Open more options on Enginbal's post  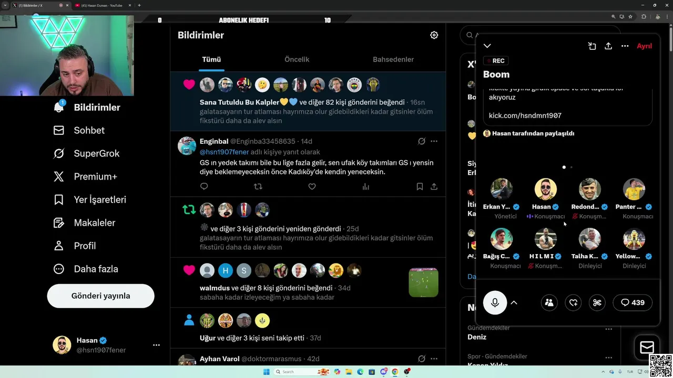coord(434,141)
